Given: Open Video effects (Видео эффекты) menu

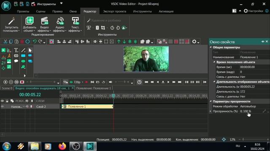Looking at the screenshot, I should click(44, 24).
